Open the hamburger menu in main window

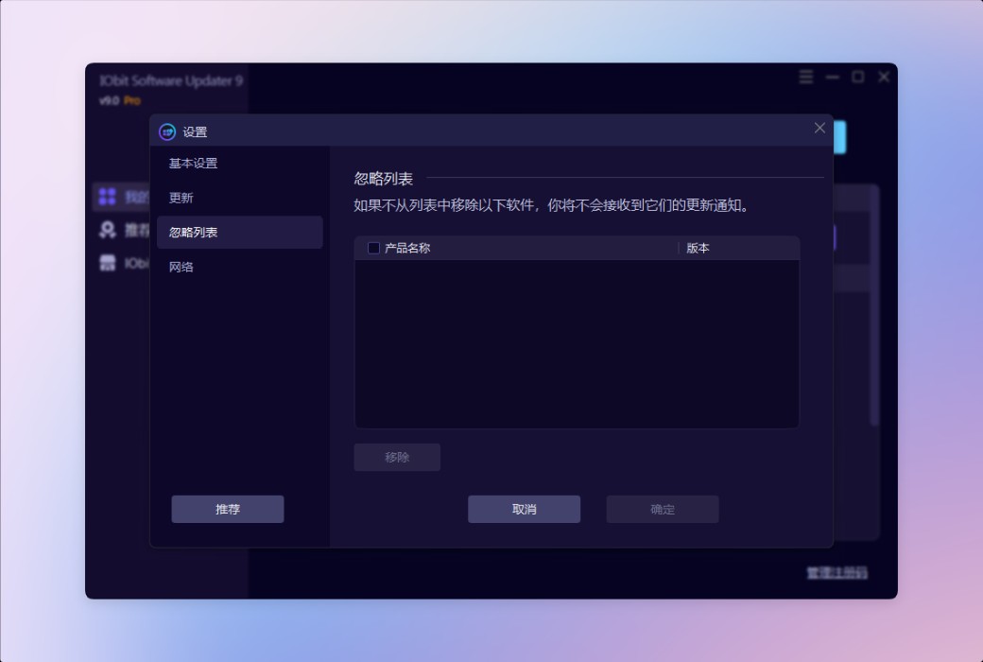point(806,77)
